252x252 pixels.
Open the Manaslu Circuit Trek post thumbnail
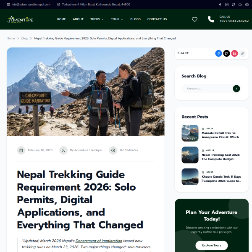pyautogui.click(x=190, y=133)
